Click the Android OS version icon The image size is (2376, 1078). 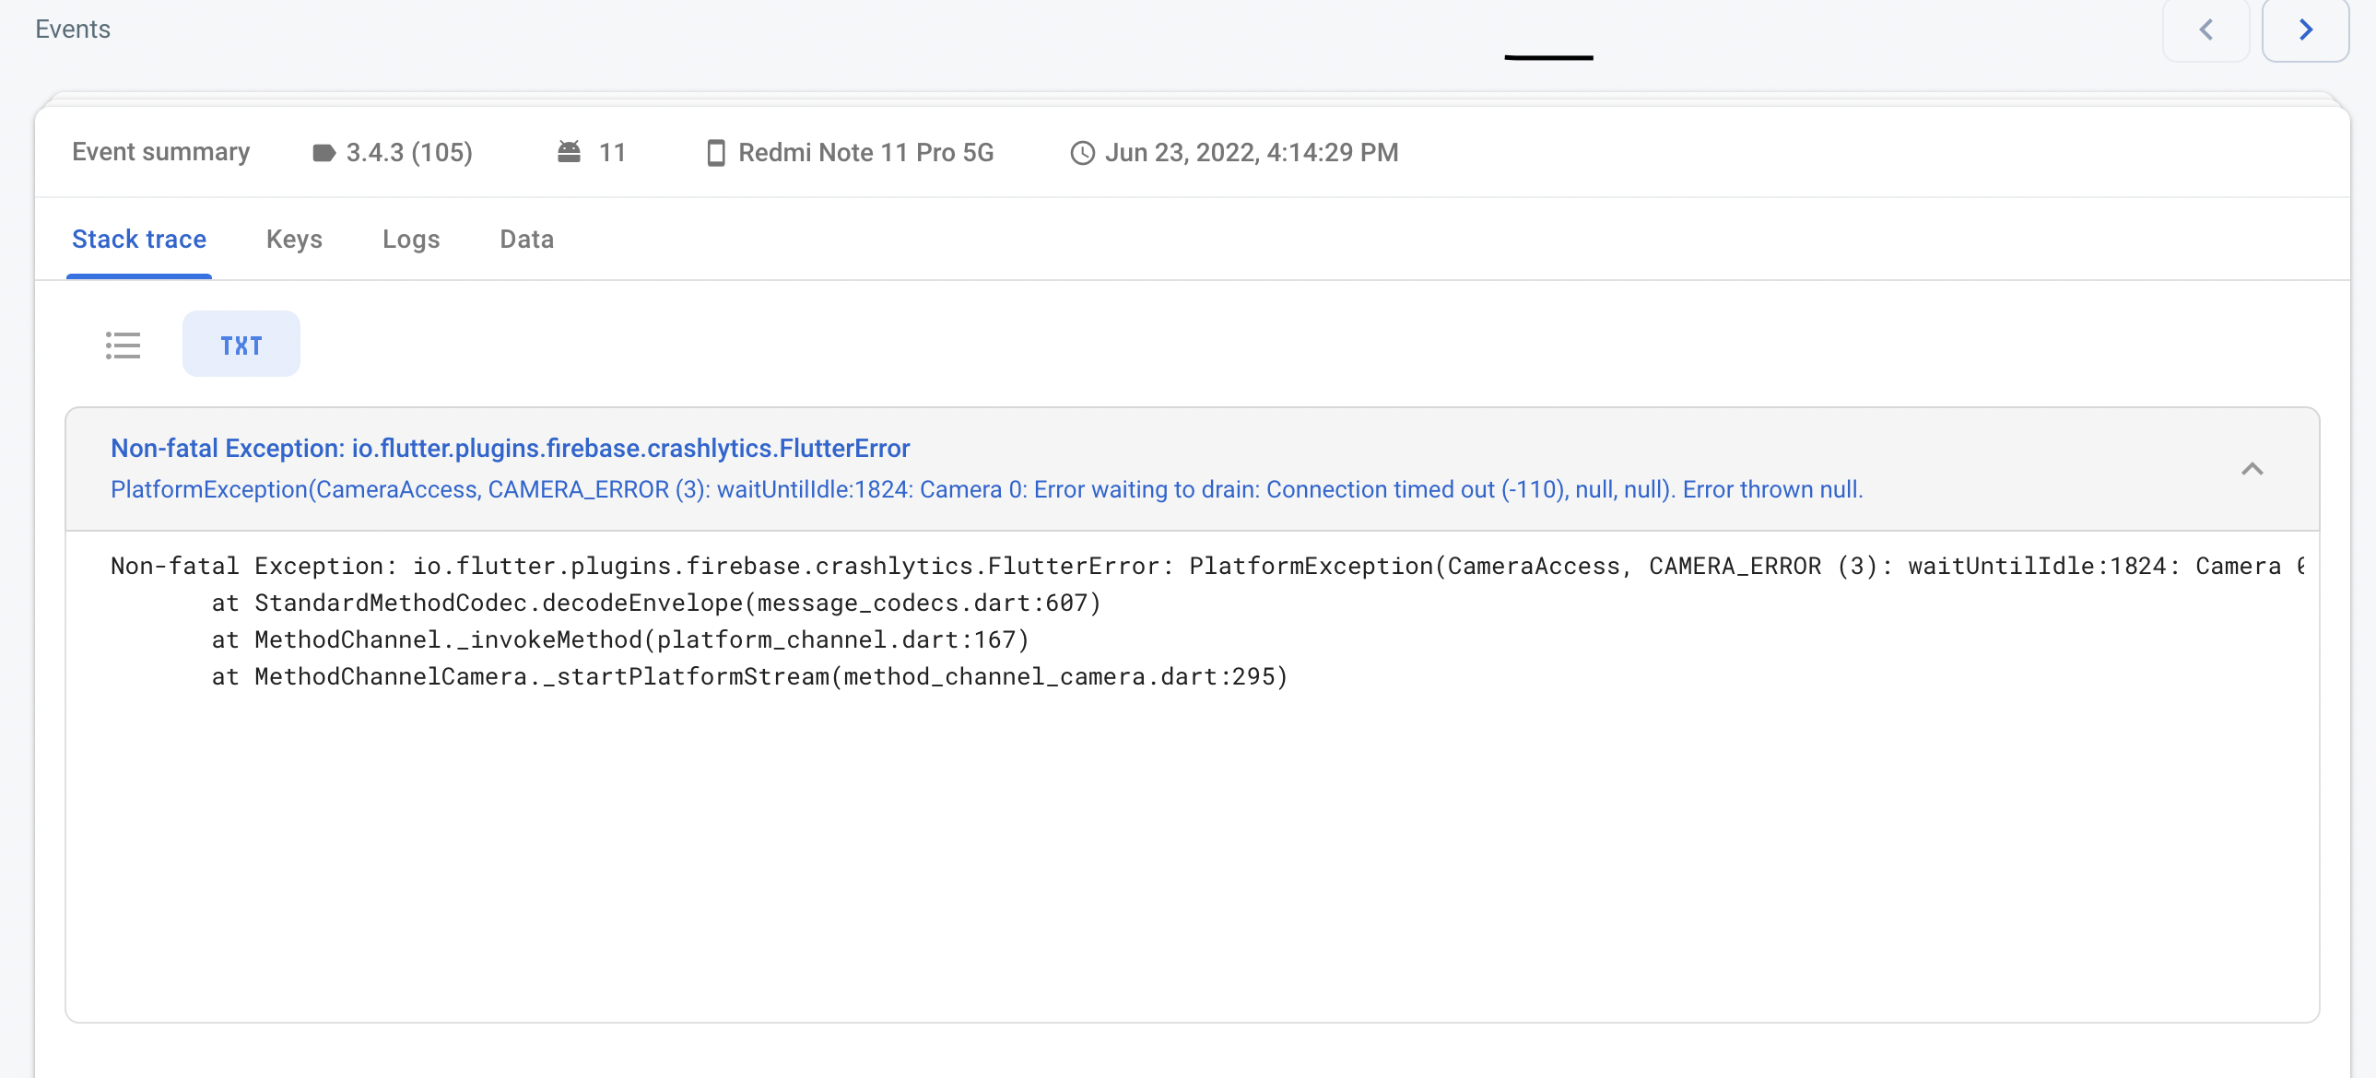tap(569, 152)
